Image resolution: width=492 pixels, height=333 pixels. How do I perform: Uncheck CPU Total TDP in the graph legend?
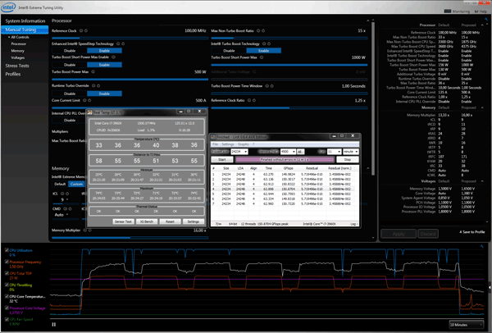7,273
